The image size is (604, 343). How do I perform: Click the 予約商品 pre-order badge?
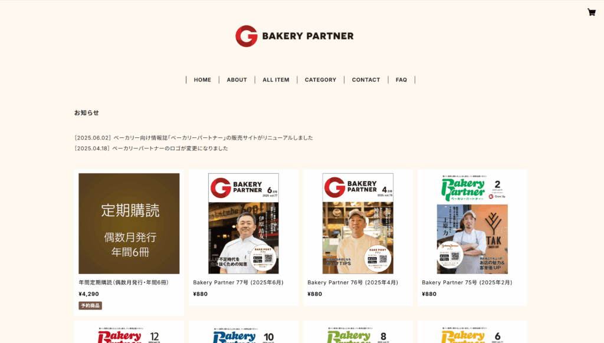pyautogui.click(x=90, y=306)
